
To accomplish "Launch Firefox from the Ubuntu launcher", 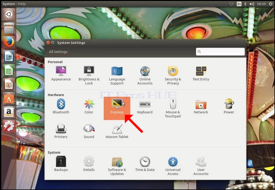I will 9,42.
